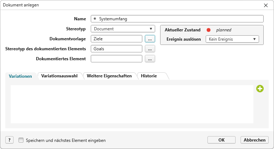Open the Weitere Eigenschaften tab

coord(109,76)
